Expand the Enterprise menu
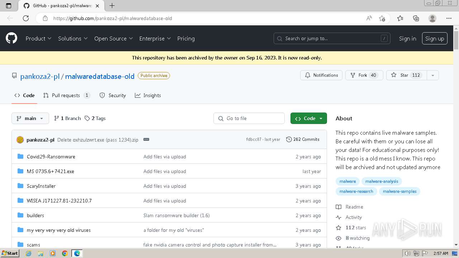Viewport: 459px width, 258px height. (155, 38)
